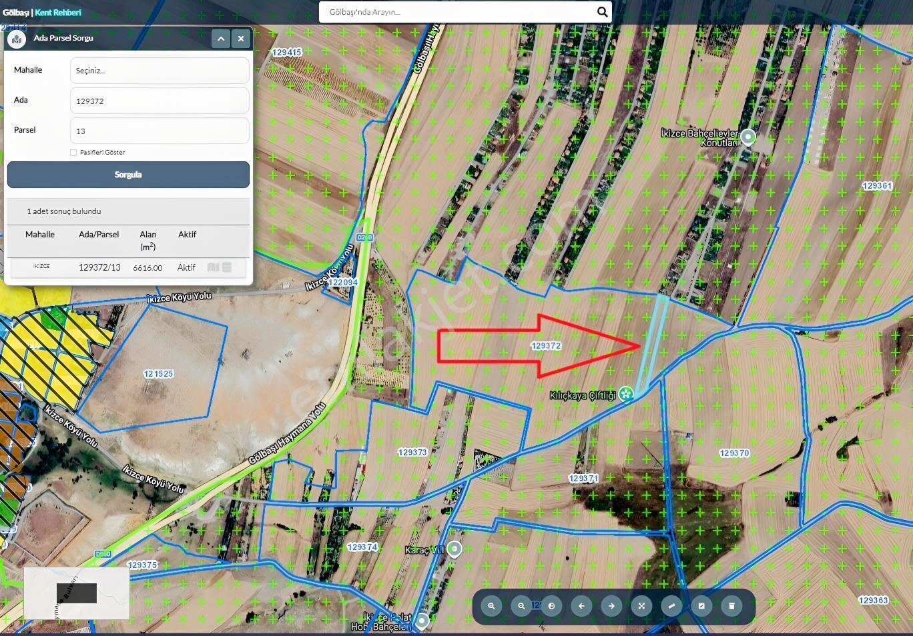Viewport: 913px width, 636px height.
Task: Click the Ada input field
Action: click(x=160, y=101)
